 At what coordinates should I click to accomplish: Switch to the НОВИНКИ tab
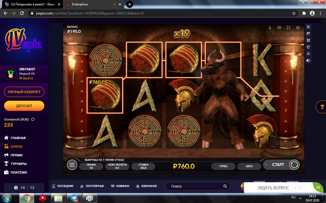120,186
